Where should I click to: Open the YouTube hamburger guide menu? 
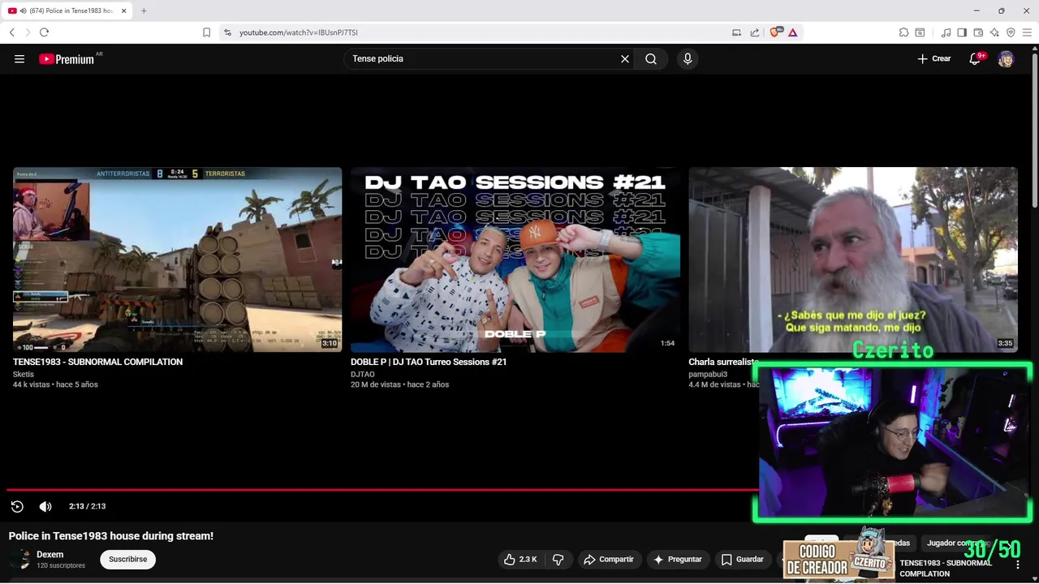(x=19, y=58)
